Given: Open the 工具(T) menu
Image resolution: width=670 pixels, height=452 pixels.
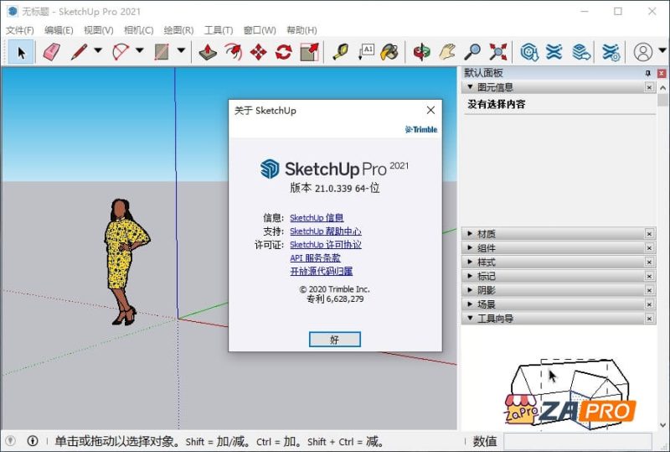Looking at the screenshot, I should pos(219,30).
